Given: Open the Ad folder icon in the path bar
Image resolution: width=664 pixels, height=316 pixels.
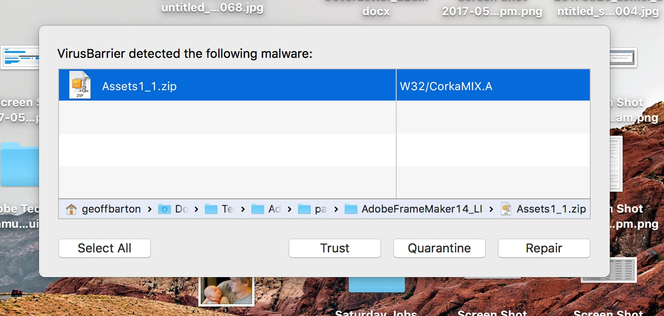Looking at the screenshot, I should coord(258,209).
